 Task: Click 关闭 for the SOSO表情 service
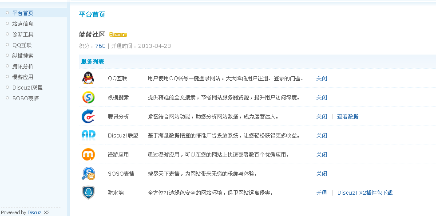321,174
